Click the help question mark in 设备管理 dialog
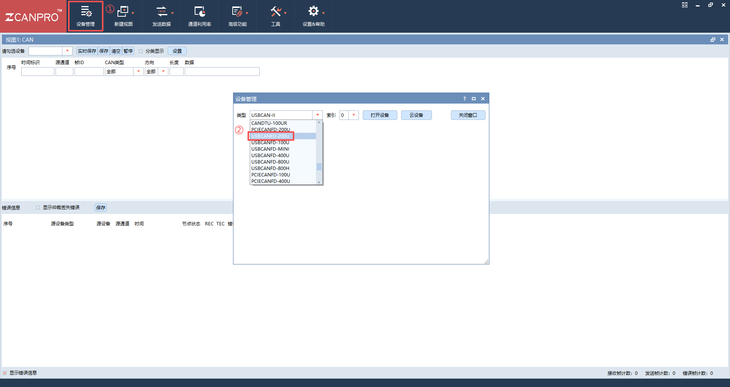Viewport: 730px width, 387px height. (x=464, y=99)
